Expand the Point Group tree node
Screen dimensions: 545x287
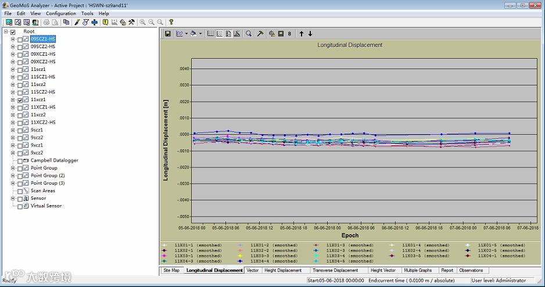(x=13, y=168)
